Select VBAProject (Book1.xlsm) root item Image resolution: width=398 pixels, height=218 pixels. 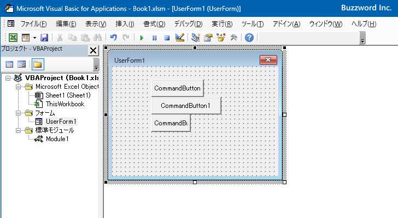coord(62,78)
